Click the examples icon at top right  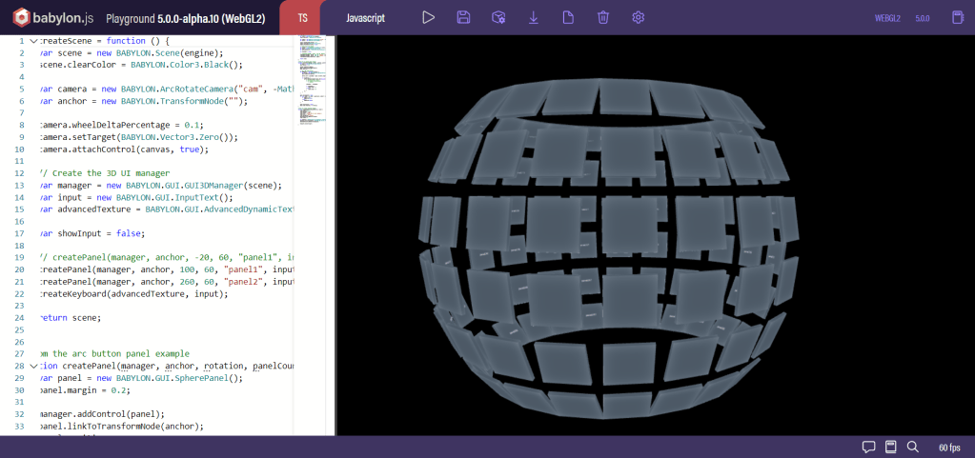[958, 18]
